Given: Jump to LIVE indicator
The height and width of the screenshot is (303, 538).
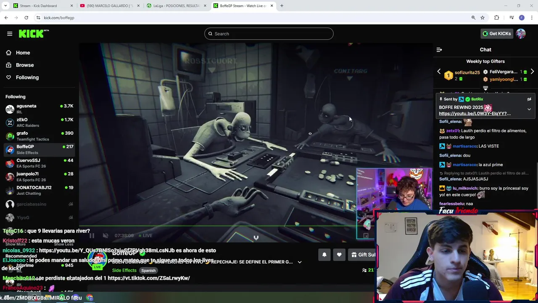Looking at the screenshot, I should pos(145,236).
